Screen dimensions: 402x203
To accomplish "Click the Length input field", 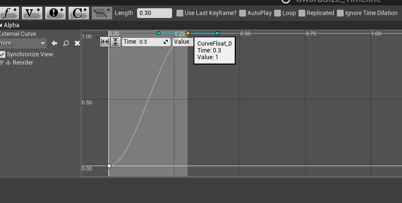I will tap(154, 13).
